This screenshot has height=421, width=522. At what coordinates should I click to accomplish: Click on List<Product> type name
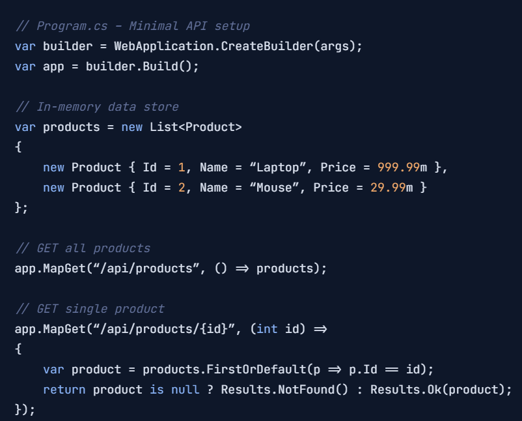(x=196, y=127)
